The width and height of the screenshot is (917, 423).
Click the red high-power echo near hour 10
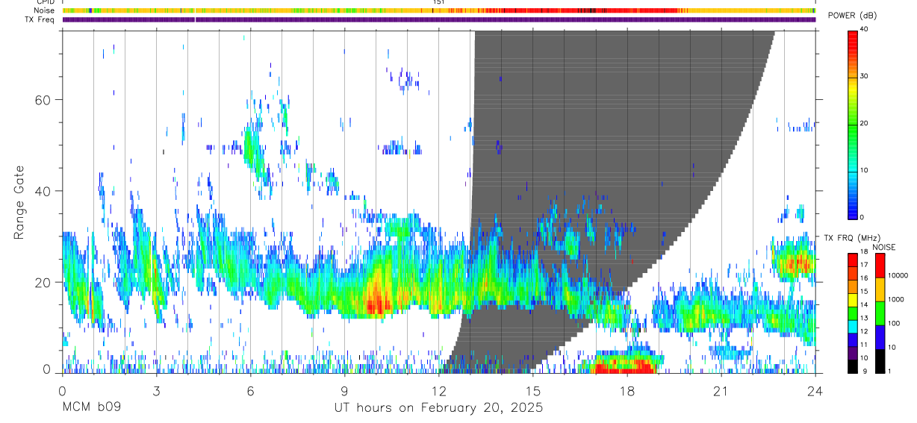pos(377,302)
